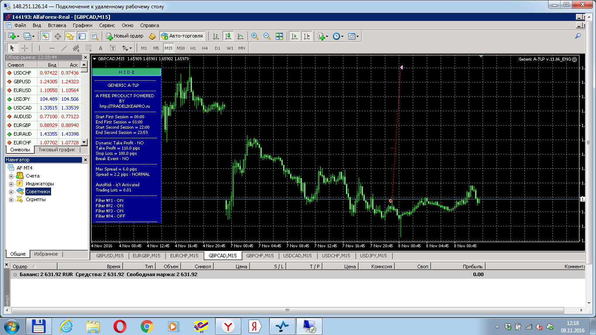Image resolution: width=596 pixels, height=335 pixels.
Task: Toggle the Data Window crosshair icon
Action: pyautogui.click(x=58, y=36)
